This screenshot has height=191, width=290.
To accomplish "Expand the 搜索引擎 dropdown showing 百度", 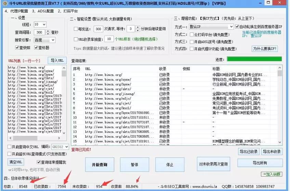I will (52, 40).
